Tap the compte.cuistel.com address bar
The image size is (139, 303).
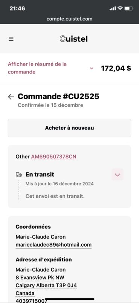click(x=69, y=19)
